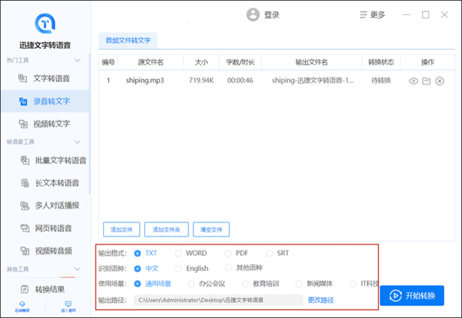The image size is (462, 318).
Task: Click the 多人对话播报 sidebar icon
Action: tap(25, 206)
